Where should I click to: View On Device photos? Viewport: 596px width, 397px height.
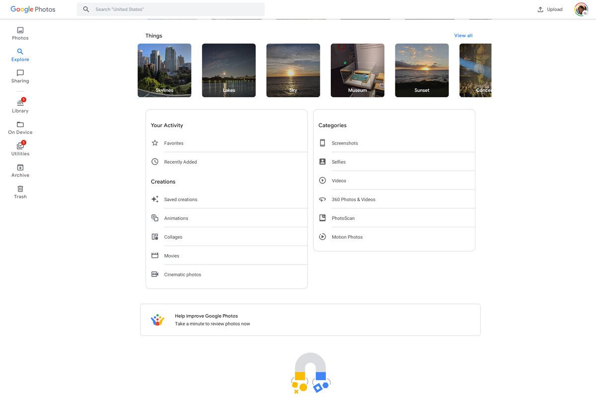point(20,128)
